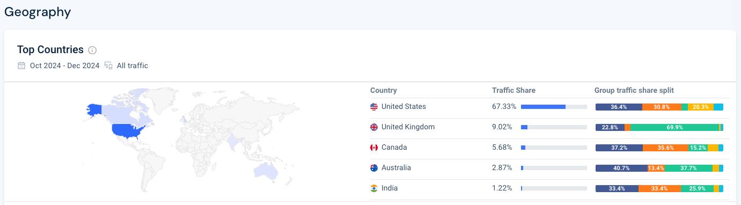The width and height of the screenshot is (741, 205).
Task: Click the dark blue 40.7% segment for Australia
Action: [x=621, y=168]
